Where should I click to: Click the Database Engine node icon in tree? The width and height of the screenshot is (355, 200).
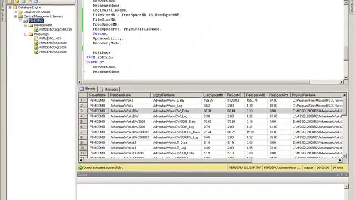click(x=15, y=7)
